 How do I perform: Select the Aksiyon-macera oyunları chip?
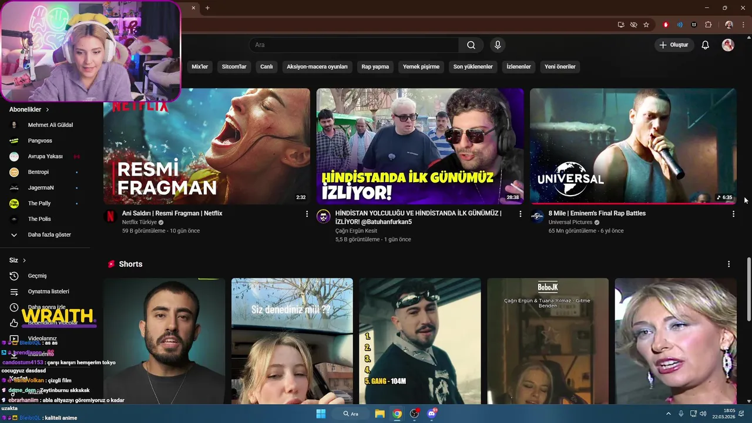317,67
